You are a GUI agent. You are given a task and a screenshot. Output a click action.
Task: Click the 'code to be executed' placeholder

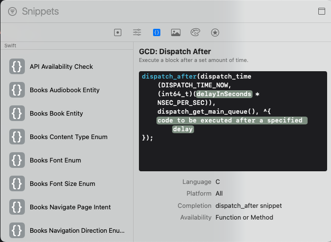coord(232,121)
